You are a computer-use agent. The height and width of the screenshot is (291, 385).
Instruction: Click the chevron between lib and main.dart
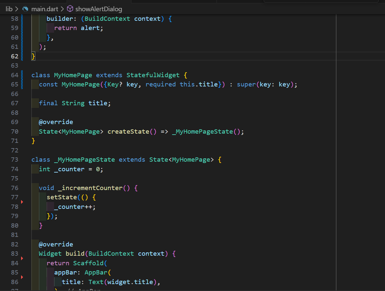16,9
